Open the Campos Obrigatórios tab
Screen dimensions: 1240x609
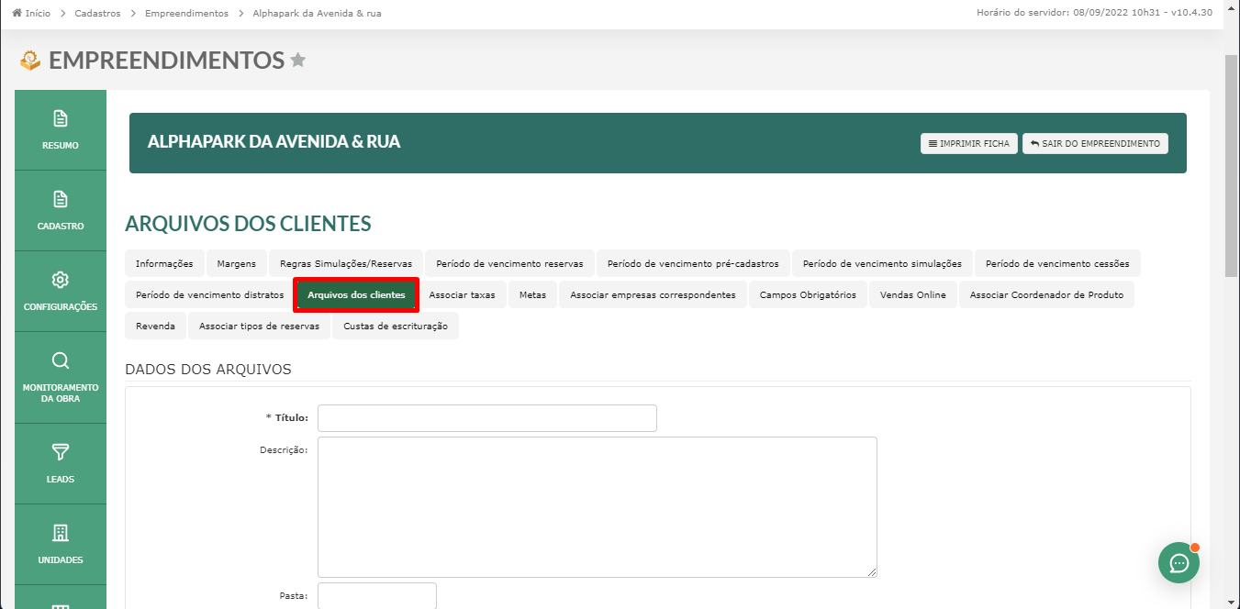coord(808,294)
